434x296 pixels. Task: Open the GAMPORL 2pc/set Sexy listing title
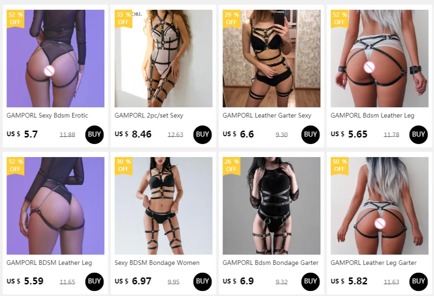[149, 115]
